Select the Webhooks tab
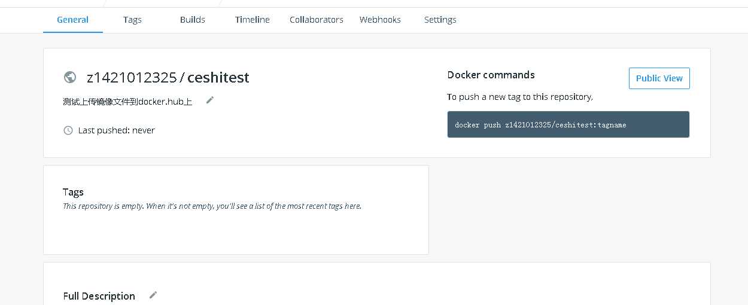 (x=380, y=20)
